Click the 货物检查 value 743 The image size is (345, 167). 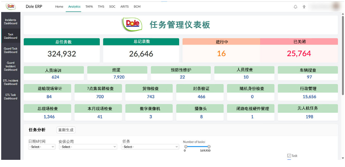click(x=151, y=96)
